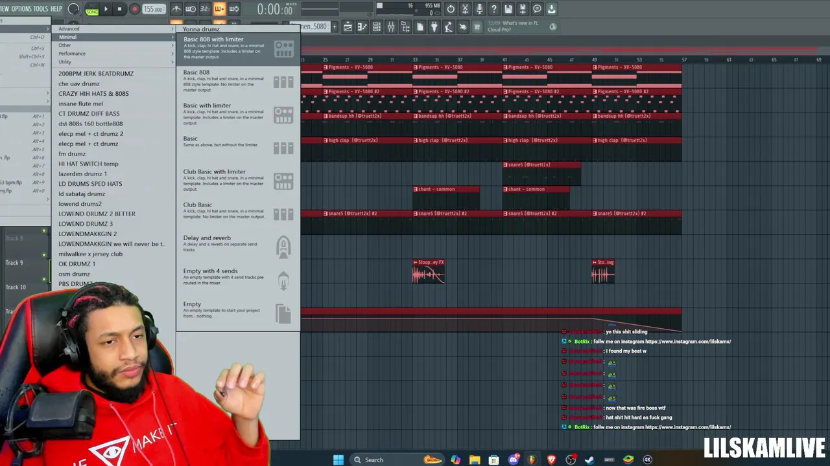Save project with the floppy disk icon
The width and height of the screenshot is (830, 466).
click(x=508, y=9)
